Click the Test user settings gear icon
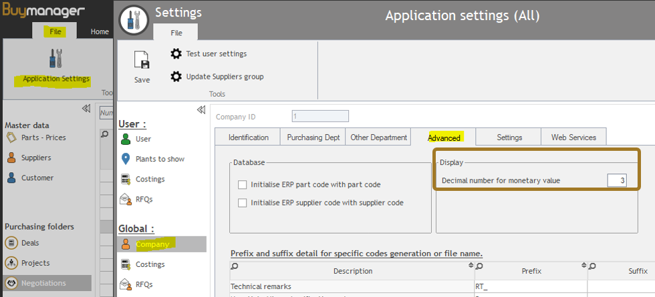 (x=176, y=53)
